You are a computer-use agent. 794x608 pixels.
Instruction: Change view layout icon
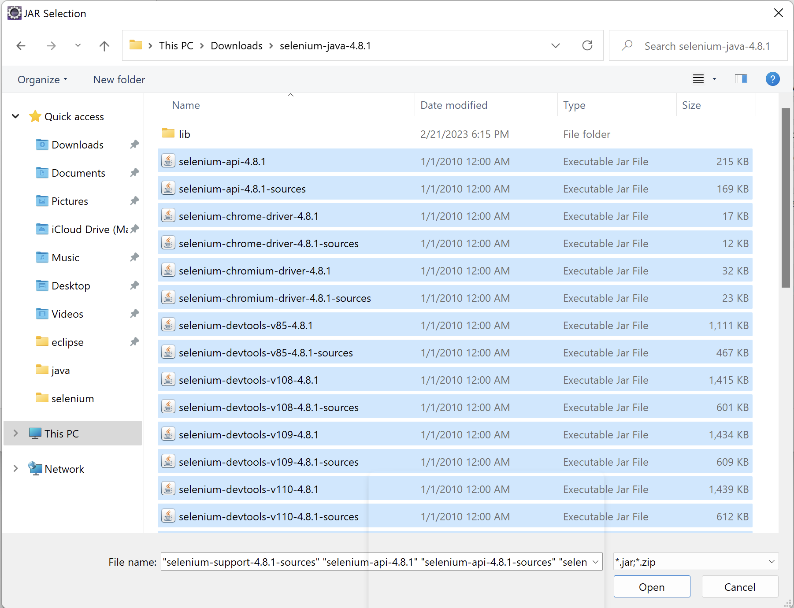pos(698,79)
